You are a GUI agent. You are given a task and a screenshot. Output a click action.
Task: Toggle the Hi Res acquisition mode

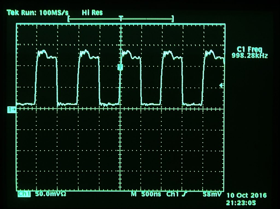[x=92, y=12]
